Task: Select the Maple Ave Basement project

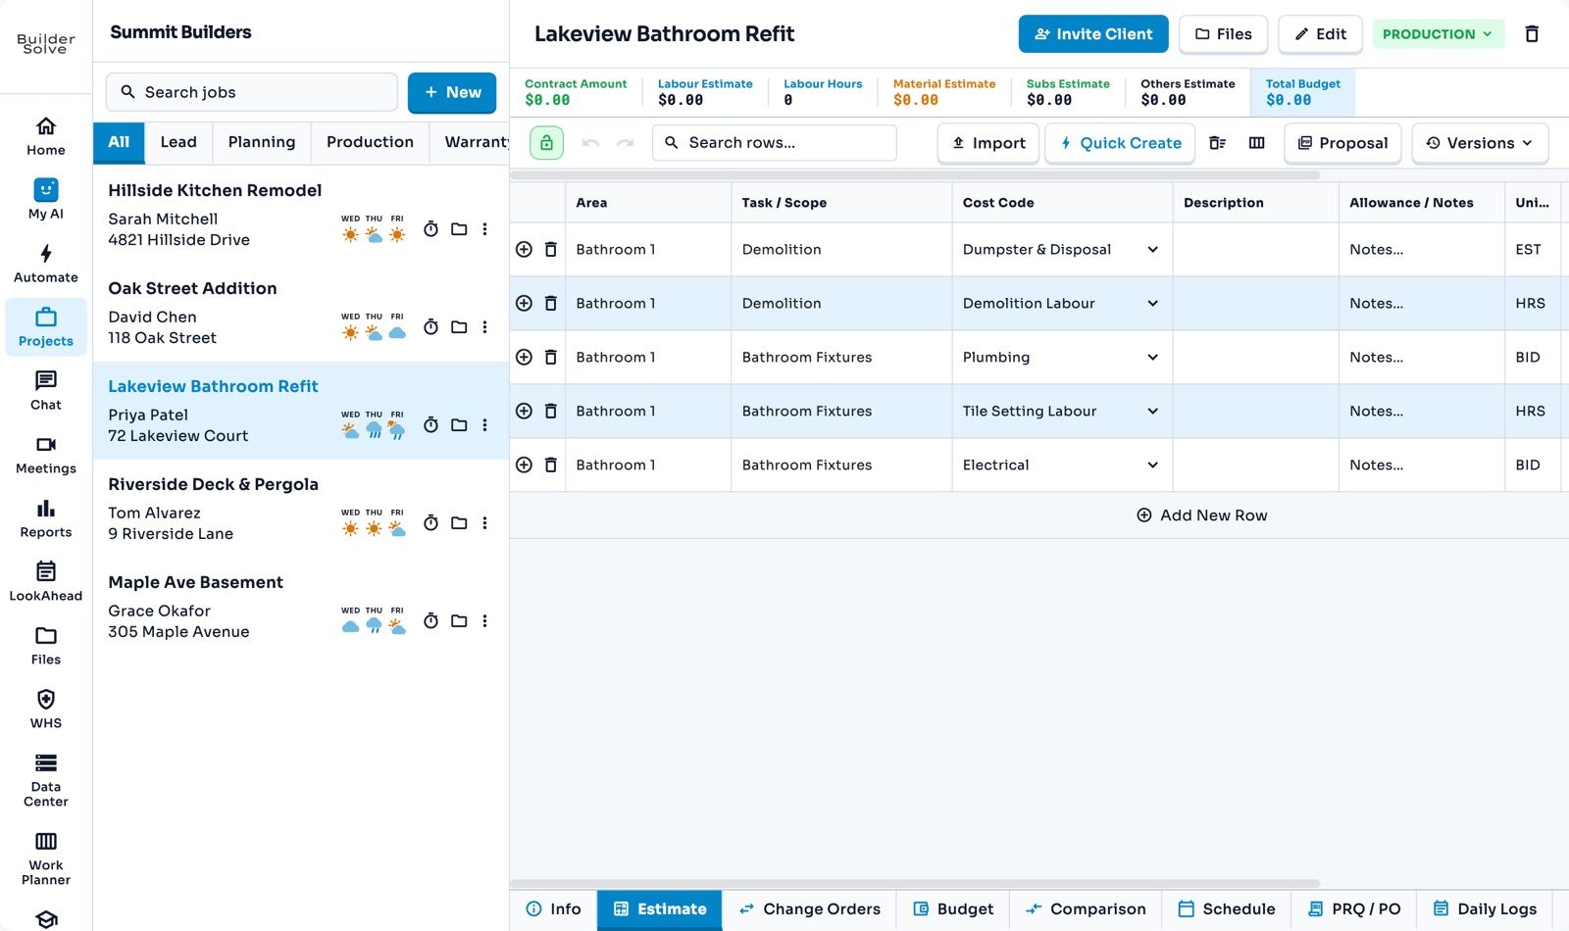Action: tap(301, 607)
